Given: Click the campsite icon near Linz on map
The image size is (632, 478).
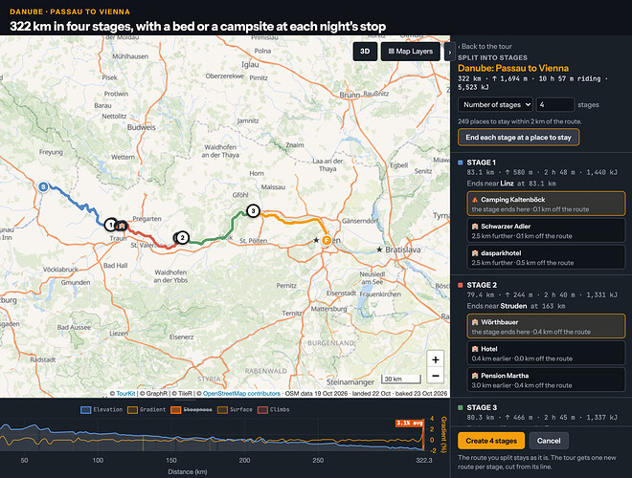Looking at the screenshot, I should (x=123, y=226).
